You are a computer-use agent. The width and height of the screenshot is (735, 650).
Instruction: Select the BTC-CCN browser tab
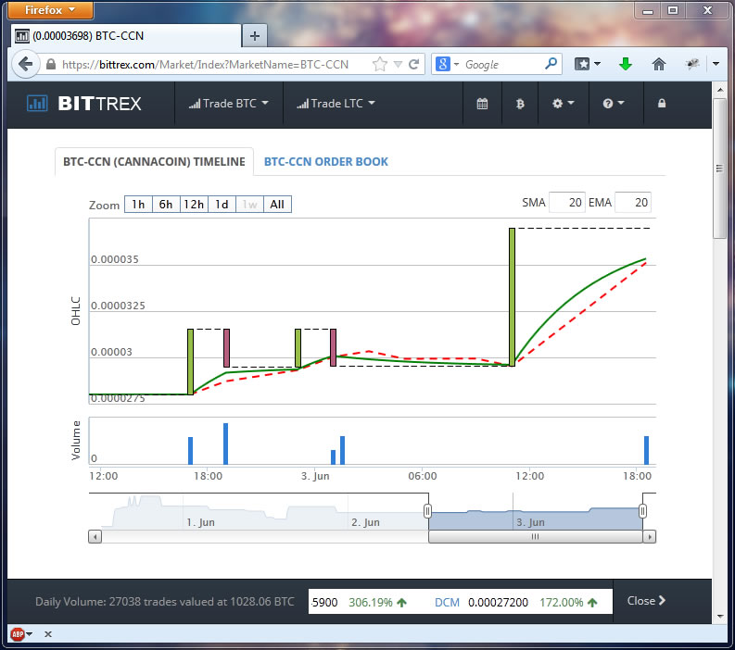pos(125,35)
